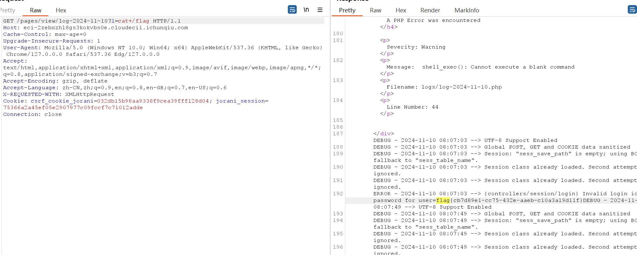637x255 pixels.
Task: Click the Host: header name
Action: pyautogui.click(x=11, y=28)
